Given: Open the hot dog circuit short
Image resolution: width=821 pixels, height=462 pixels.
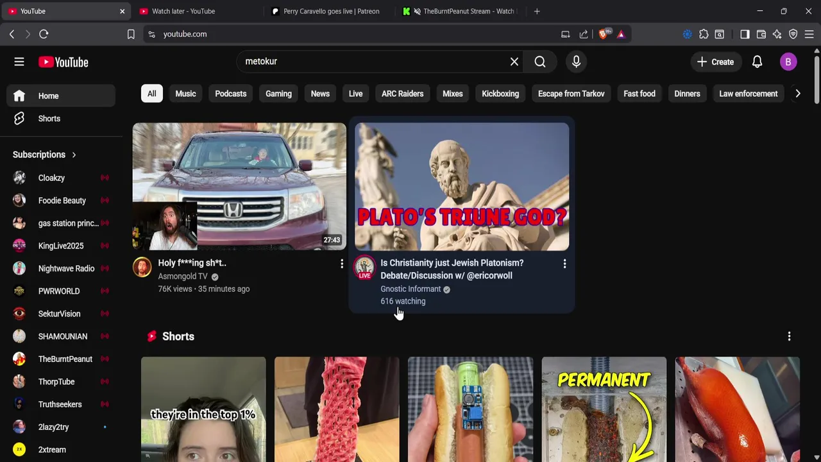Looking at the screenshot, I should click(x=470, y=409).
